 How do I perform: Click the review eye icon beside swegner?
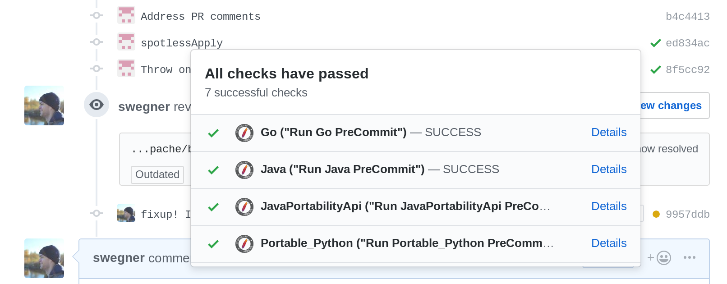(97, 105)
